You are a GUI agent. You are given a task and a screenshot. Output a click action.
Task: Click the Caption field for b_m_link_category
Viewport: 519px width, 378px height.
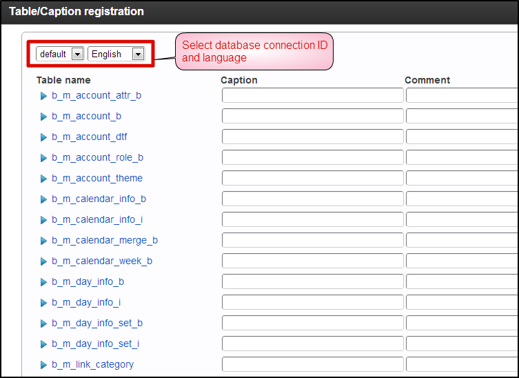pos(312,364)
